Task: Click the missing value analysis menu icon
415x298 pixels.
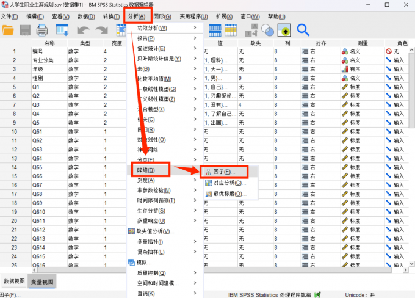Action: click(x=131, y=231)
